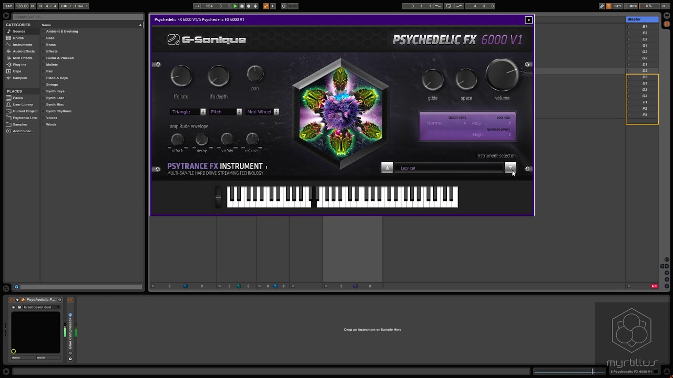The height and width of the screenshot is (378, 673).
Task: Click the pan knob
Action: tap(255, 73)
